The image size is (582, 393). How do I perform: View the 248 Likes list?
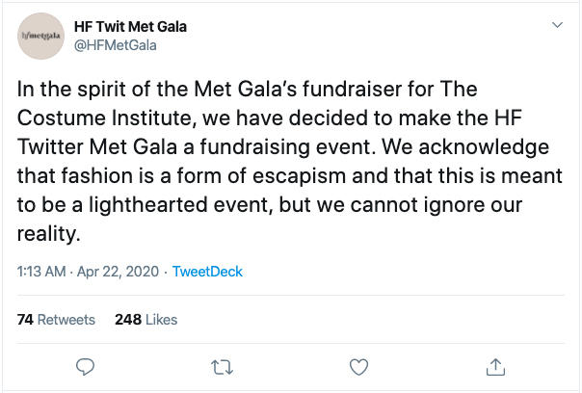(x=145, y=320)
